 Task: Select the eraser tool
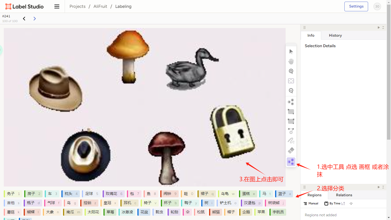291,150
